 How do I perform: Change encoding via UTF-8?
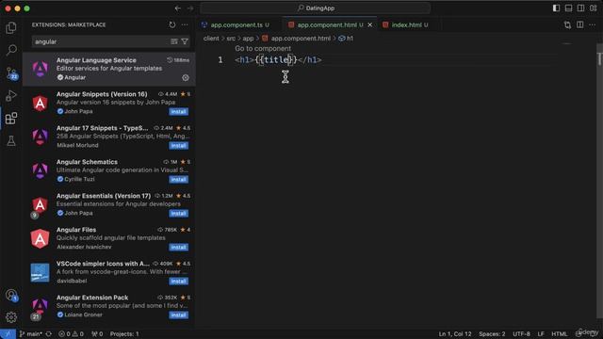coord(521,334)
